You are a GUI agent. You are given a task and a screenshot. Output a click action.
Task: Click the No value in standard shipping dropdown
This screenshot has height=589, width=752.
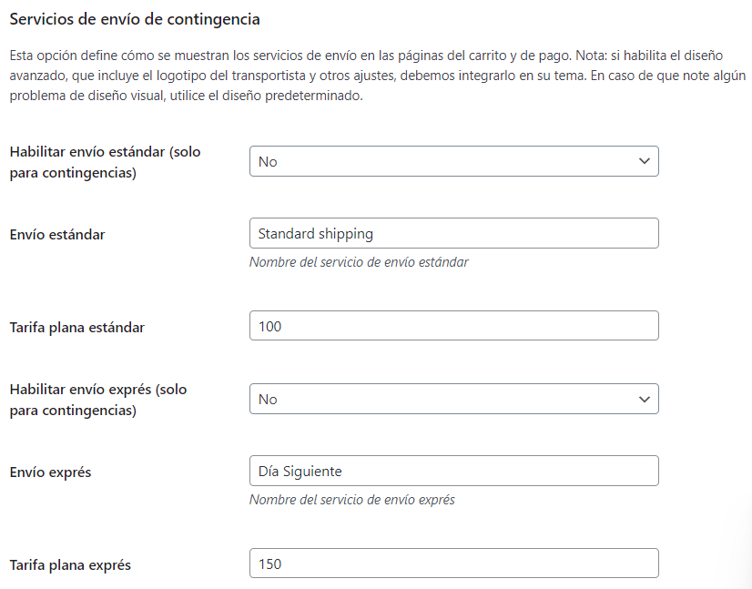point(268,162)
